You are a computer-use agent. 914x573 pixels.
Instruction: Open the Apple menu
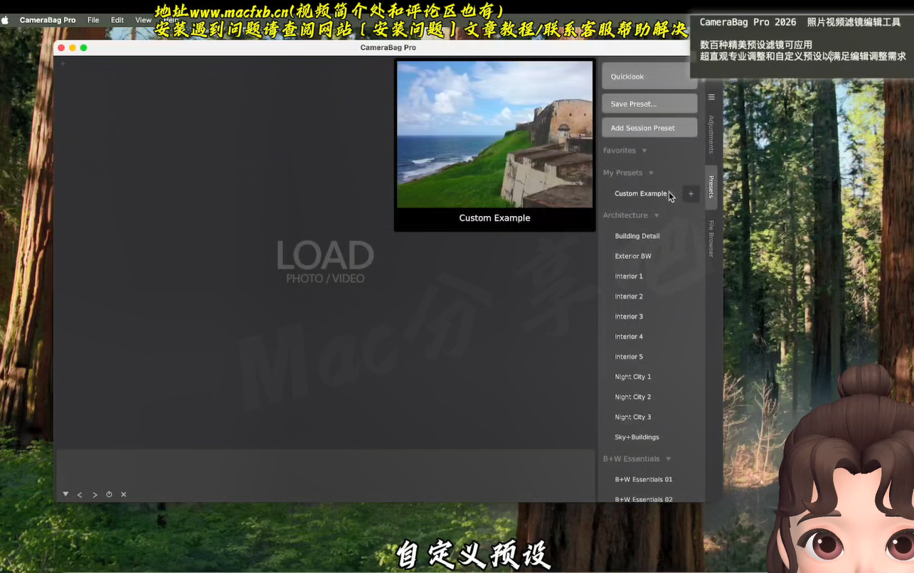(x=6, y=20)
